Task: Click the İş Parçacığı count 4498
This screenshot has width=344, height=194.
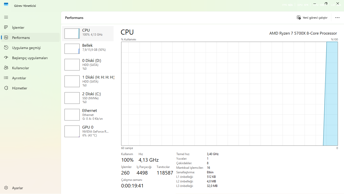Action: click(142, 173)
